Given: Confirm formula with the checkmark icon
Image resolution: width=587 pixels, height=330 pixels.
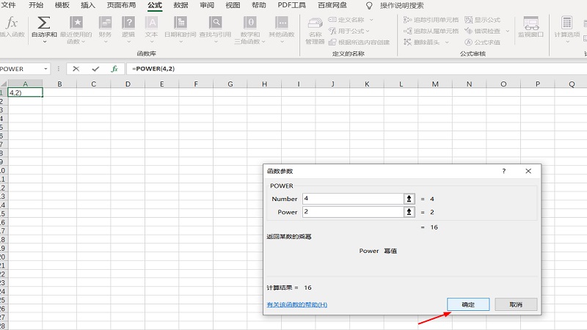Looking at the screenshot, I should click(95, 69).
